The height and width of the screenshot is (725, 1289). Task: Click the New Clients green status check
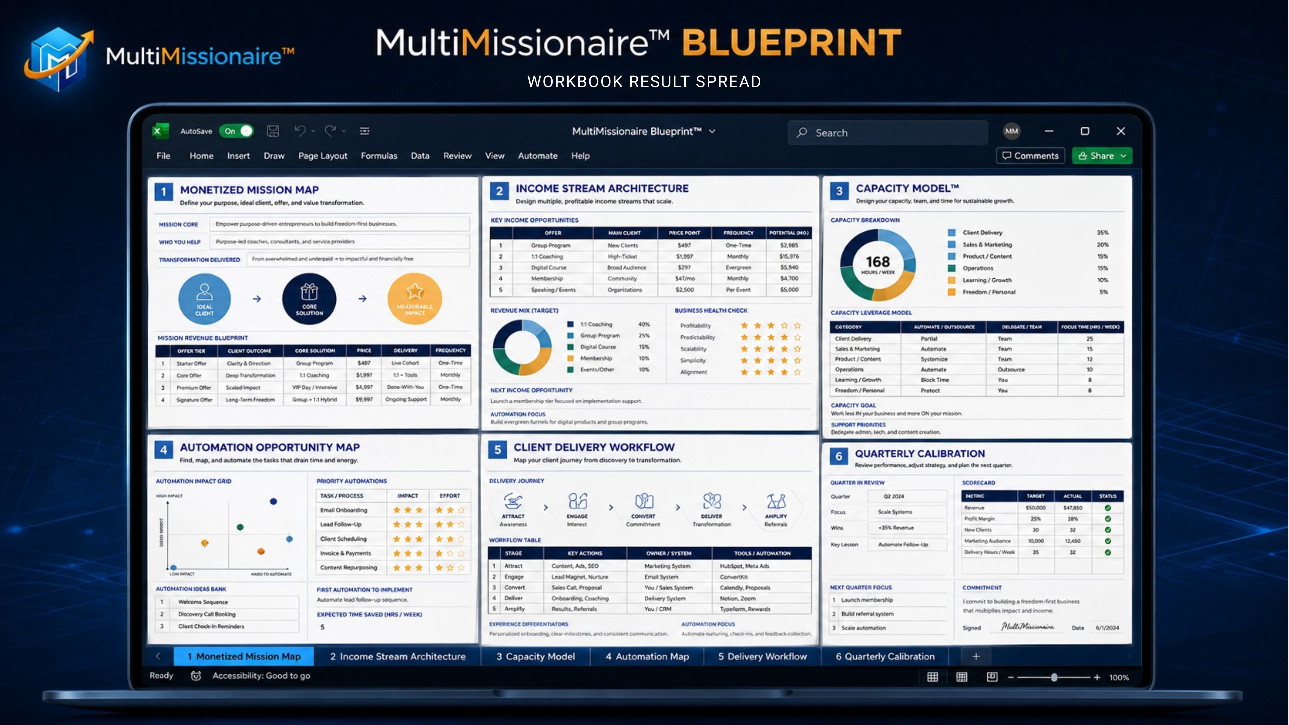point(1108,530)
